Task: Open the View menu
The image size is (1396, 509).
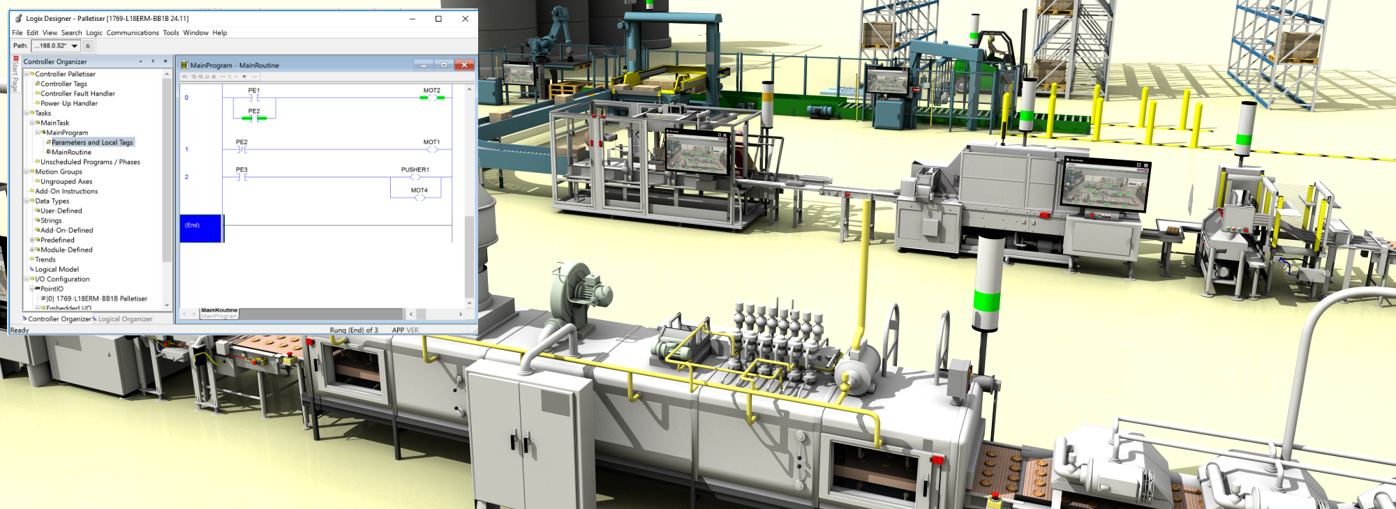Action: pyautogui.click(x=50, y=33)
